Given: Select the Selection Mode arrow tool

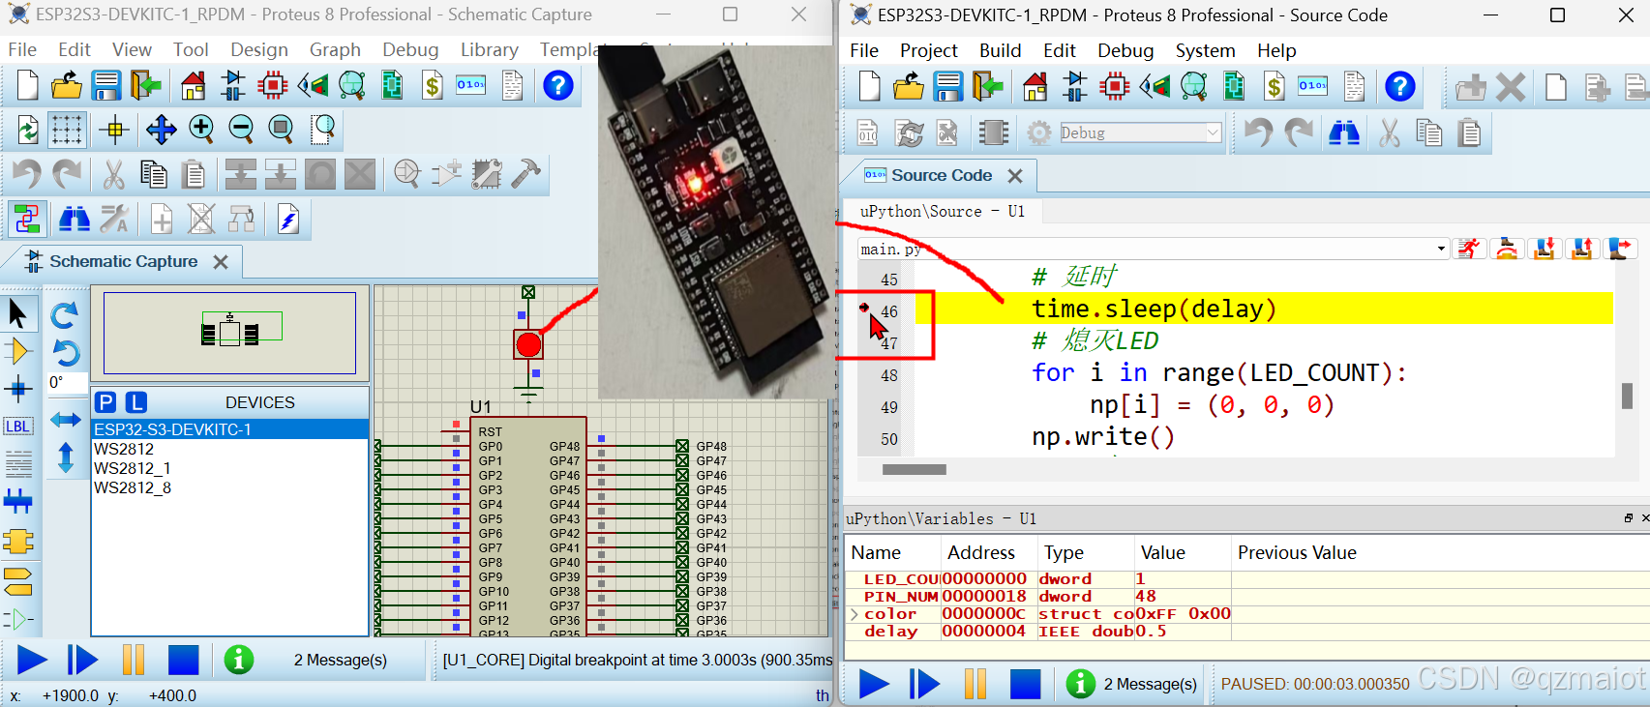Looking at the screenshot, I should 17,313.
